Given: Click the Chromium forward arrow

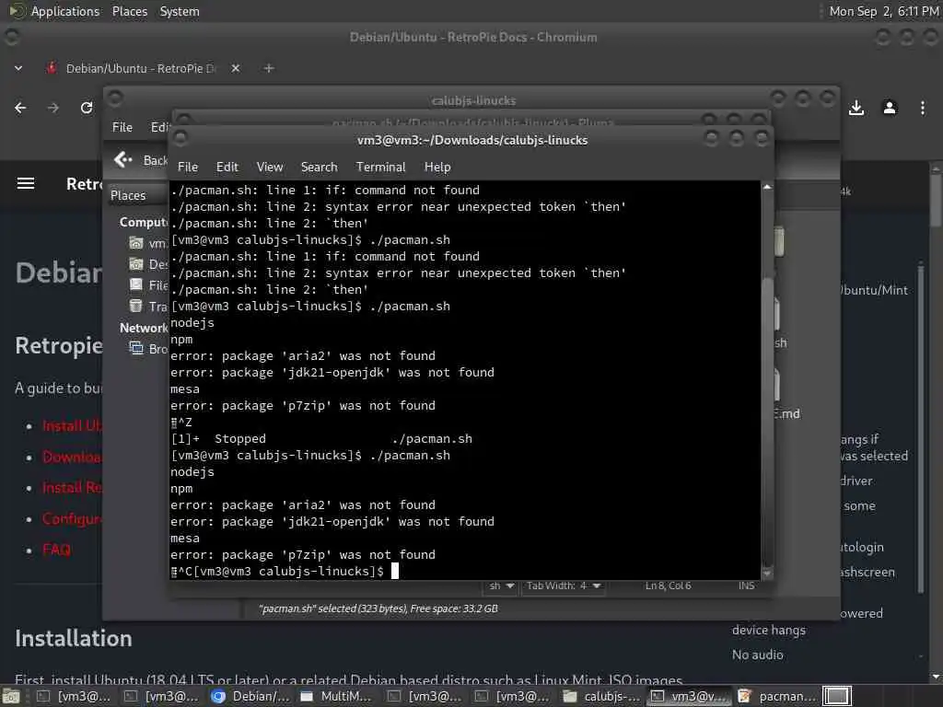Looking at the screenshot, I should click(53, 108).
